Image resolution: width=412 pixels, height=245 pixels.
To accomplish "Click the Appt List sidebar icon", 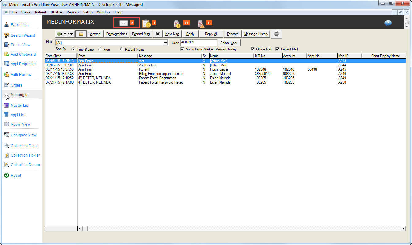I will click(x=6, y=115).
